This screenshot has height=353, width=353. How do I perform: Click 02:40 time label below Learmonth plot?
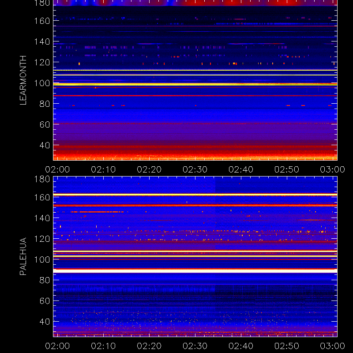(241, 169)
